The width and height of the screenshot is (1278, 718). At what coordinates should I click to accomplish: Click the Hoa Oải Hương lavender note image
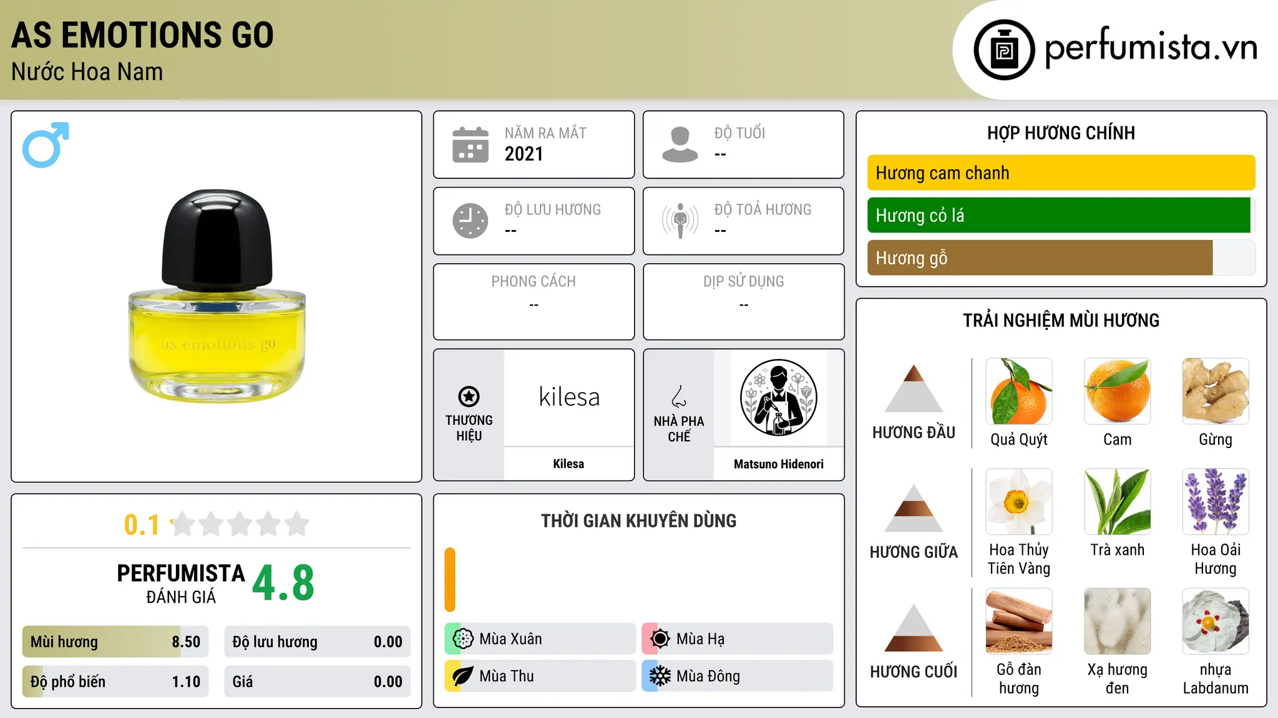[1216, 502]
